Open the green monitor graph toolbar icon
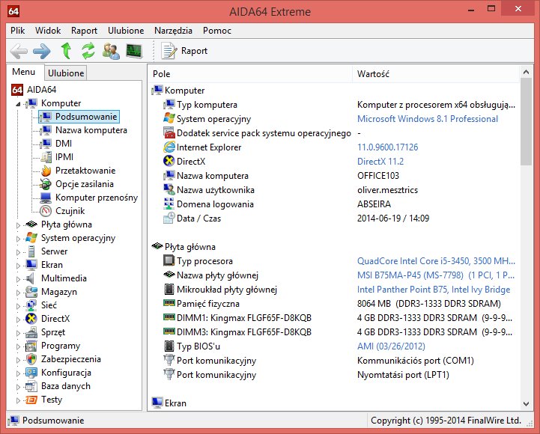The width and height of the screenshot is (540, 434). tap(134, 51)
